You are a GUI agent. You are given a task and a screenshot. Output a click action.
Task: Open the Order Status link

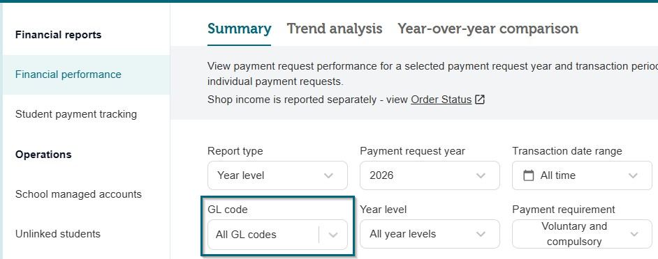click(441, 100)
